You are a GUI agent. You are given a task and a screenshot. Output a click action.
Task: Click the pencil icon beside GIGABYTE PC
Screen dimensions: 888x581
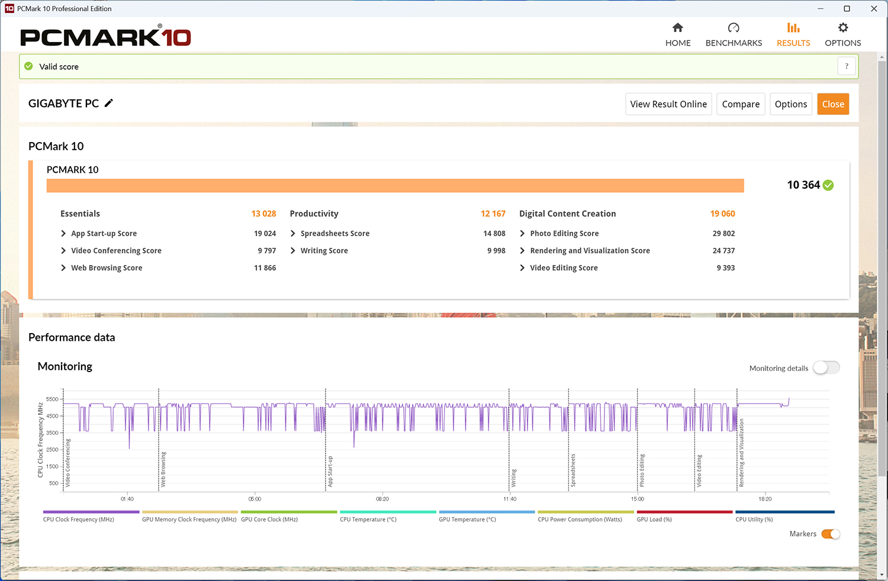(x=109, y=103)
